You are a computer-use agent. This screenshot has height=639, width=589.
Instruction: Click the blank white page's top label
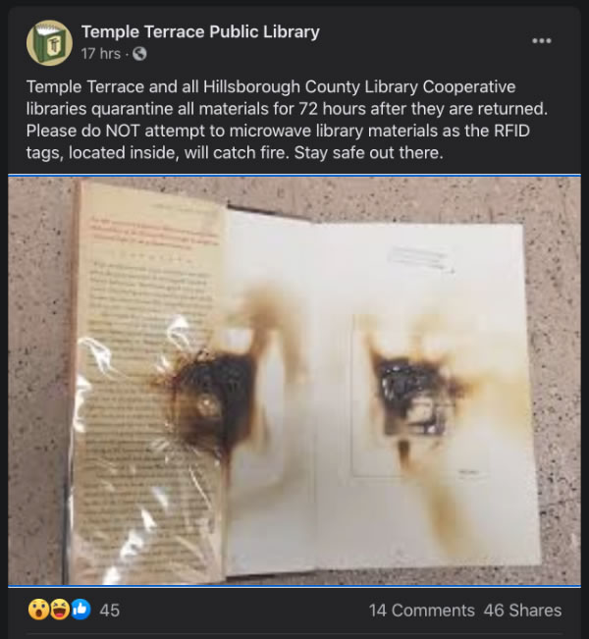[x=420, y=259]
